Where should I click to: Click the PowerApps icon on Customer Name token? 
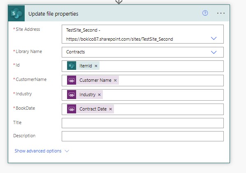pyautogui.click(x=72, y=80)
